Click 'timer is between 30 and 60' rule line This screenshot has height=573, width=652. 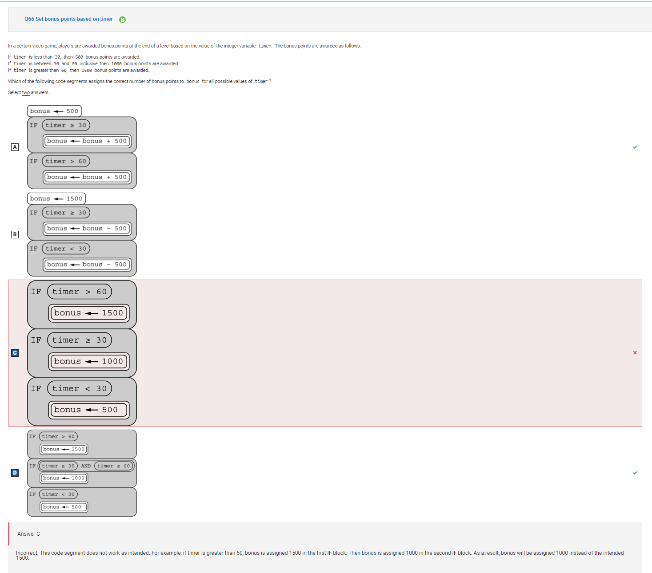[x=93, y=63]
